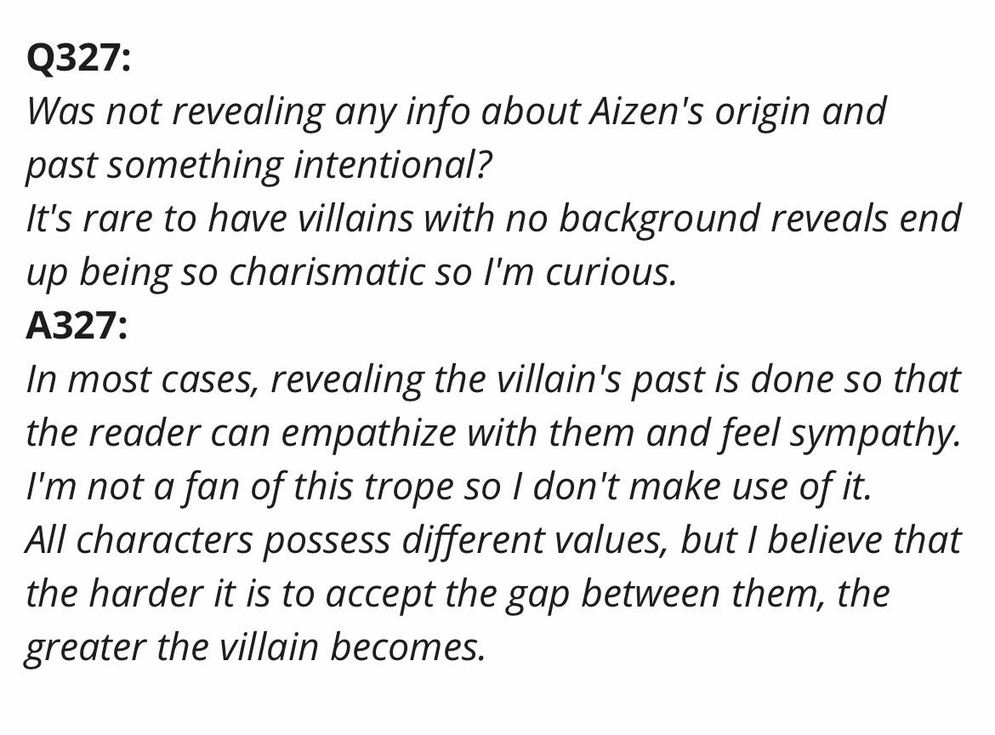Select the final word becomes

click(x=408, y=647)
